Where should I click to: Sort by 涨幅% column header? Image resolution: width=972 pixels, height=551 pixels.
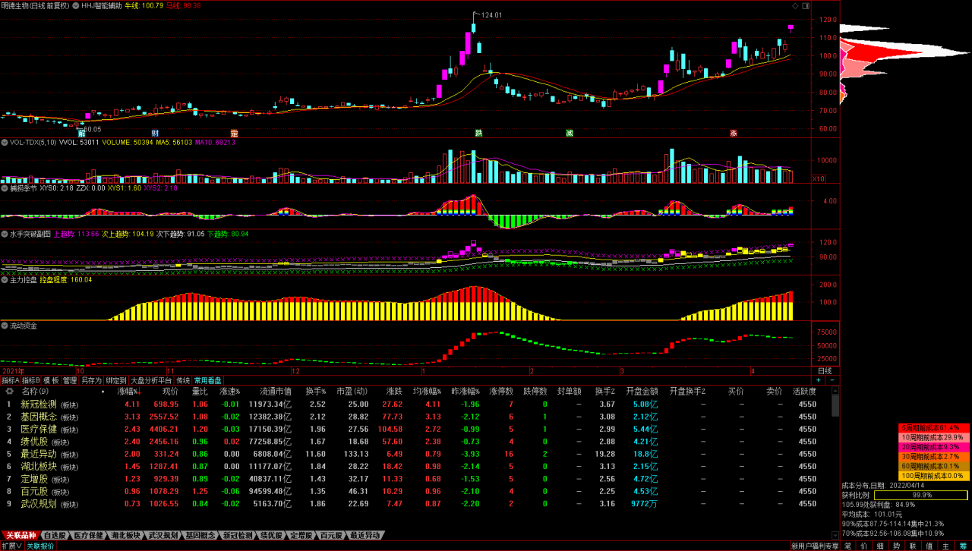point(128,392)
